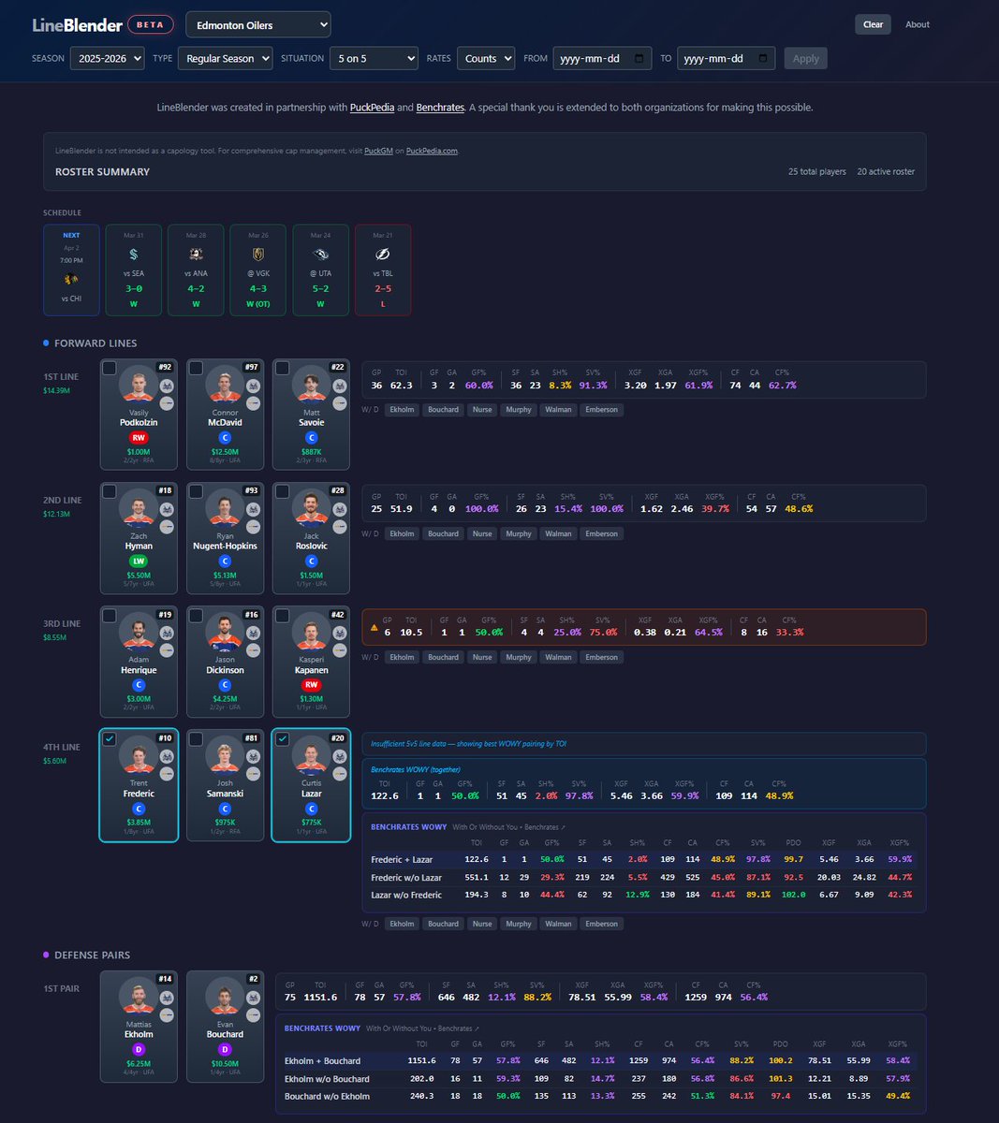Open the Tampa Bay Lightning logo, Mar 21

coord(382,255)
